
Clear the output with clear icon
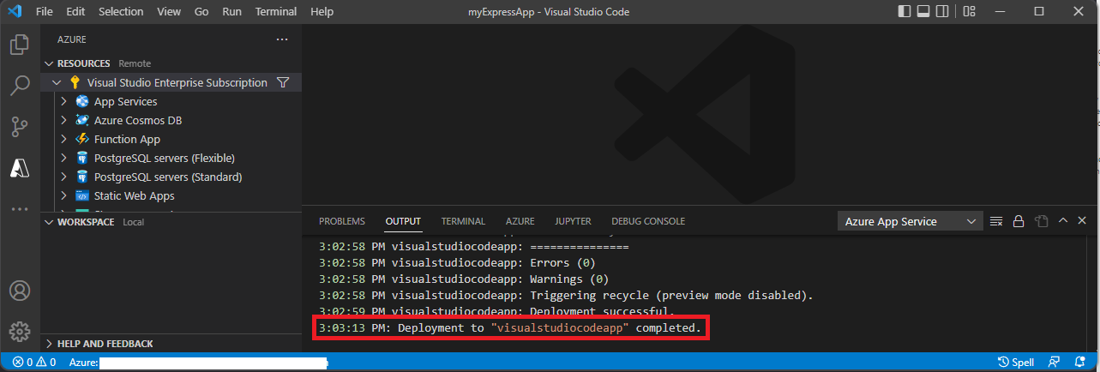996,221
